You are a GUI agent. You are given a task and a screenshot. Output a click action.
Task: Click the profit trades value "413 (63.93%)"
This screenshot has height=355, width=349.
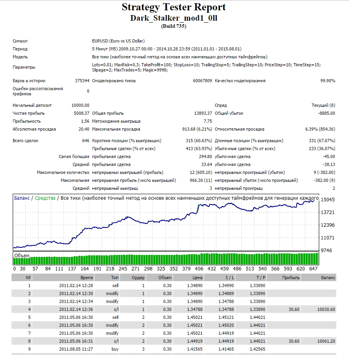coord(199,149)
